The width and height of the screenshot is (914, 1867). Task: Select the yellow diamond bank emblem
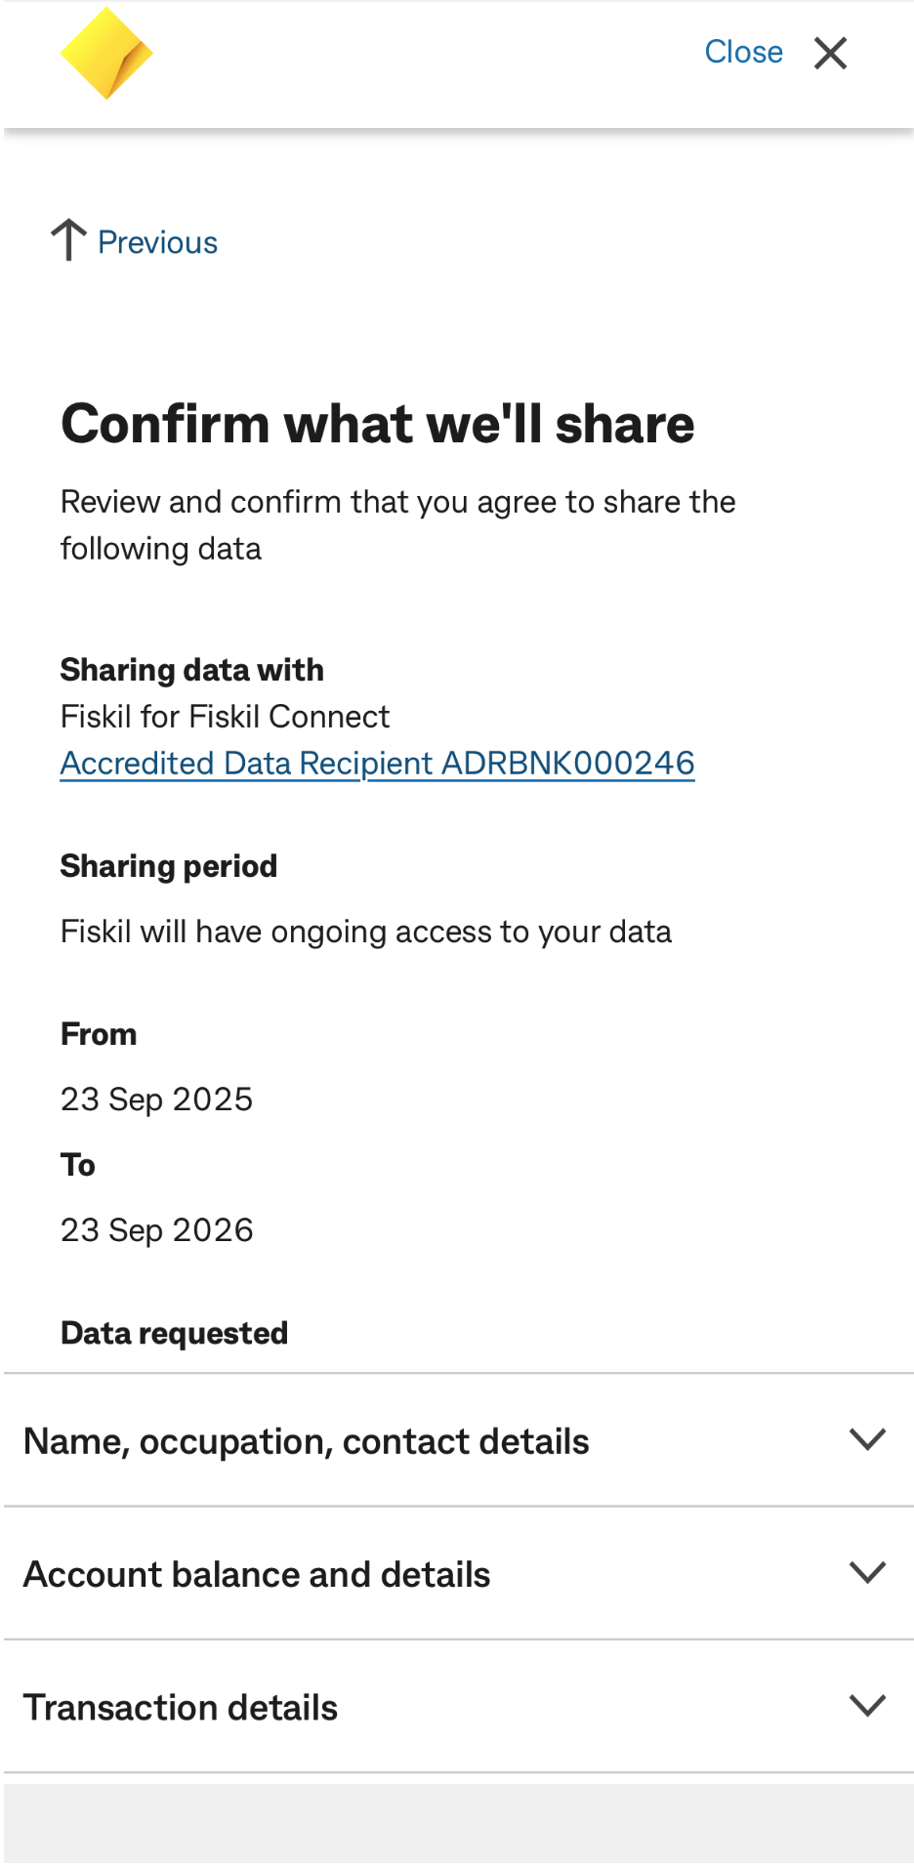point(107,53)
